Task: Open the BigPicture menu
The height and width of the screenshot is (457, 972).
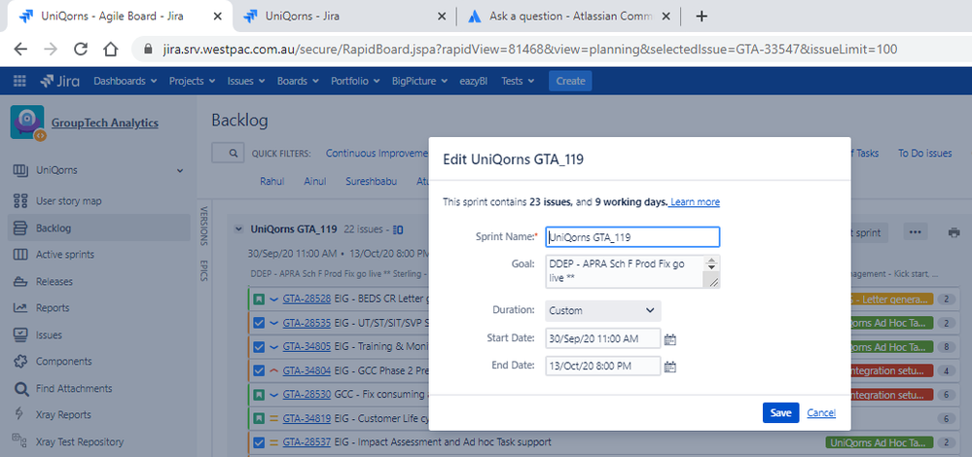Action: pyautogui.click(x=418, y=81)
